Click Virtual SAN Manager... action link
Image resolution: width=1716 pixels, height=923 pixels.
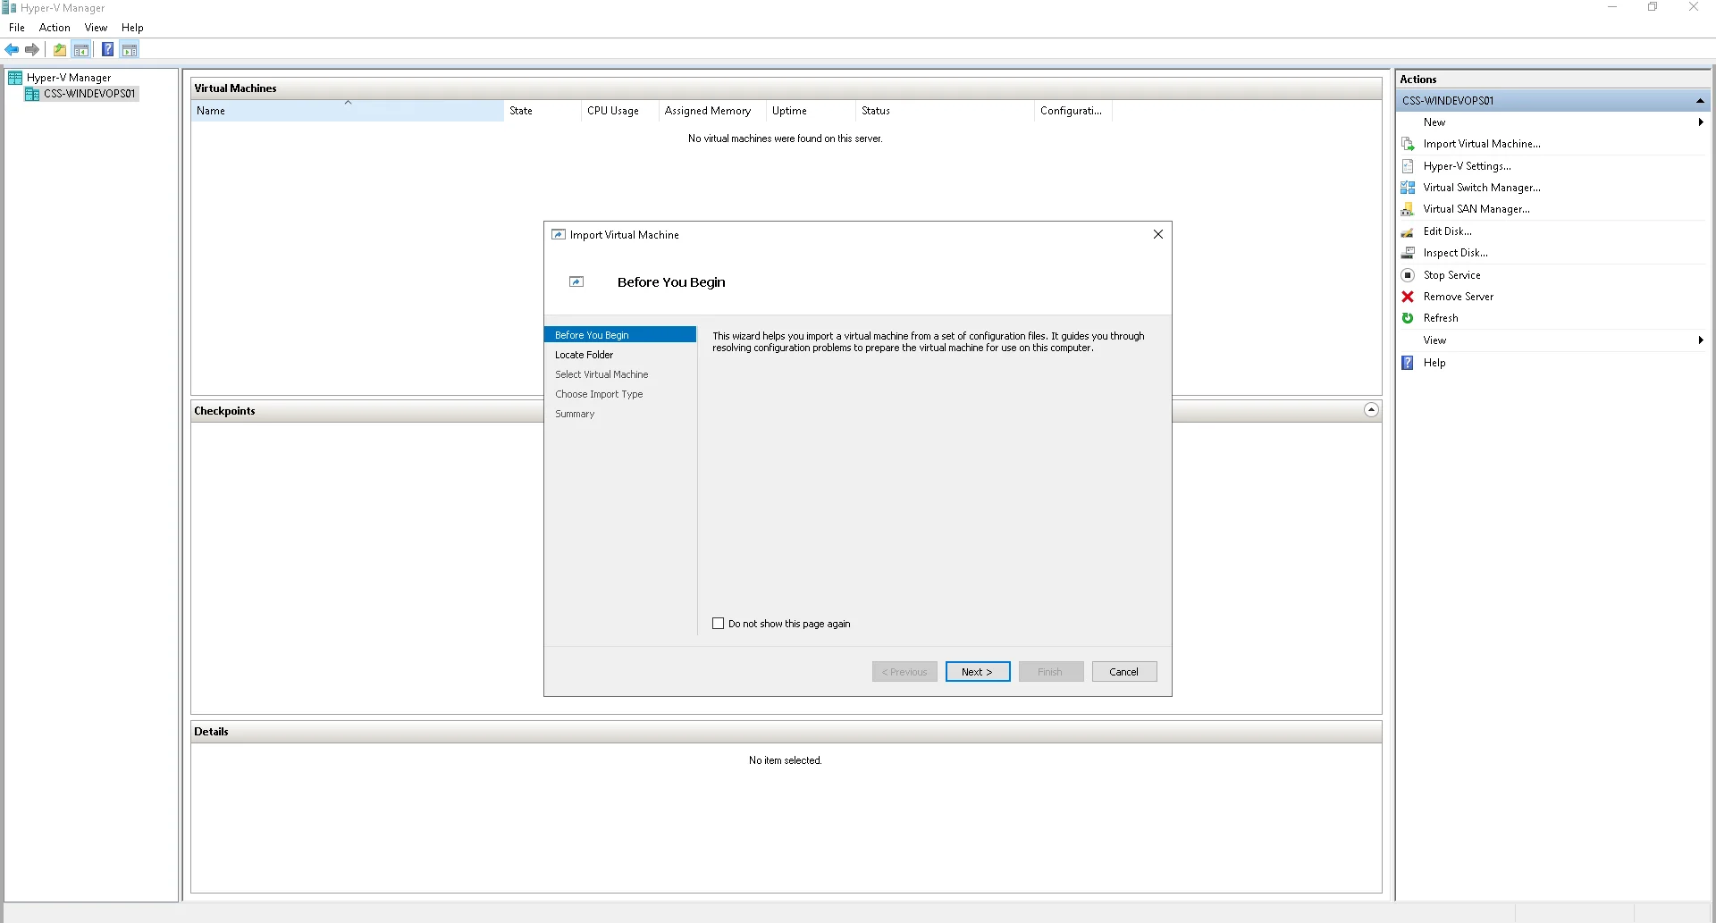click(1476, 209)
